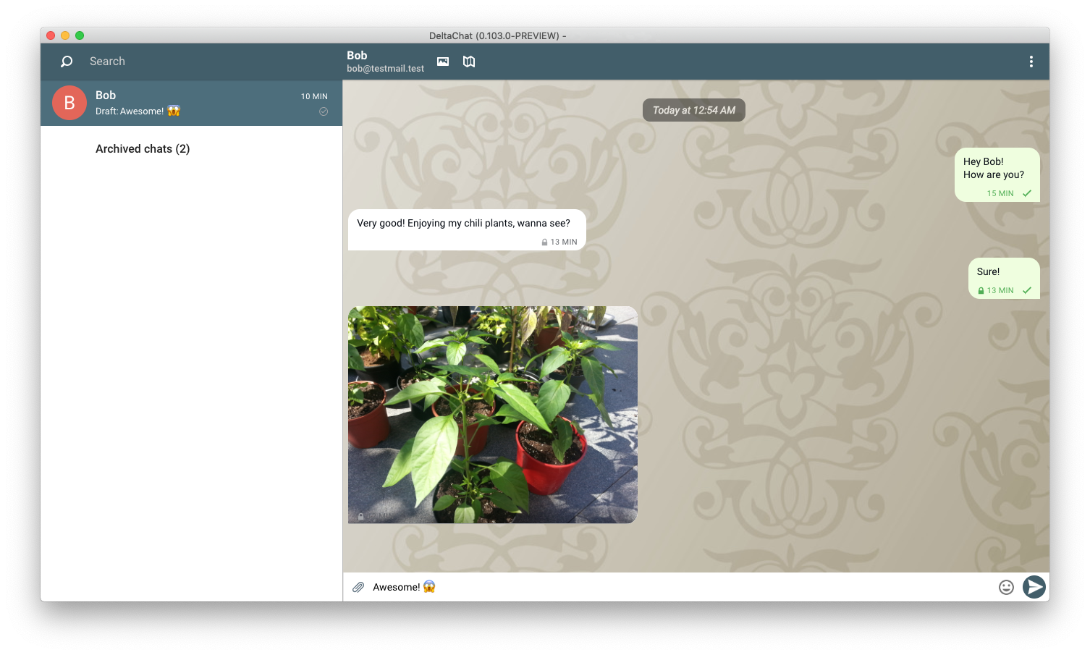
Task: Open Archived chats (2)
Action: (143, 149)
